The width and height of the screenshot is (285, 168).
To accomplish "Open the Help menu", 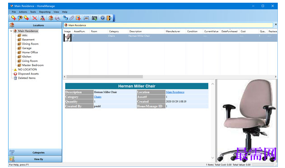I will click(x=65, y=12).
